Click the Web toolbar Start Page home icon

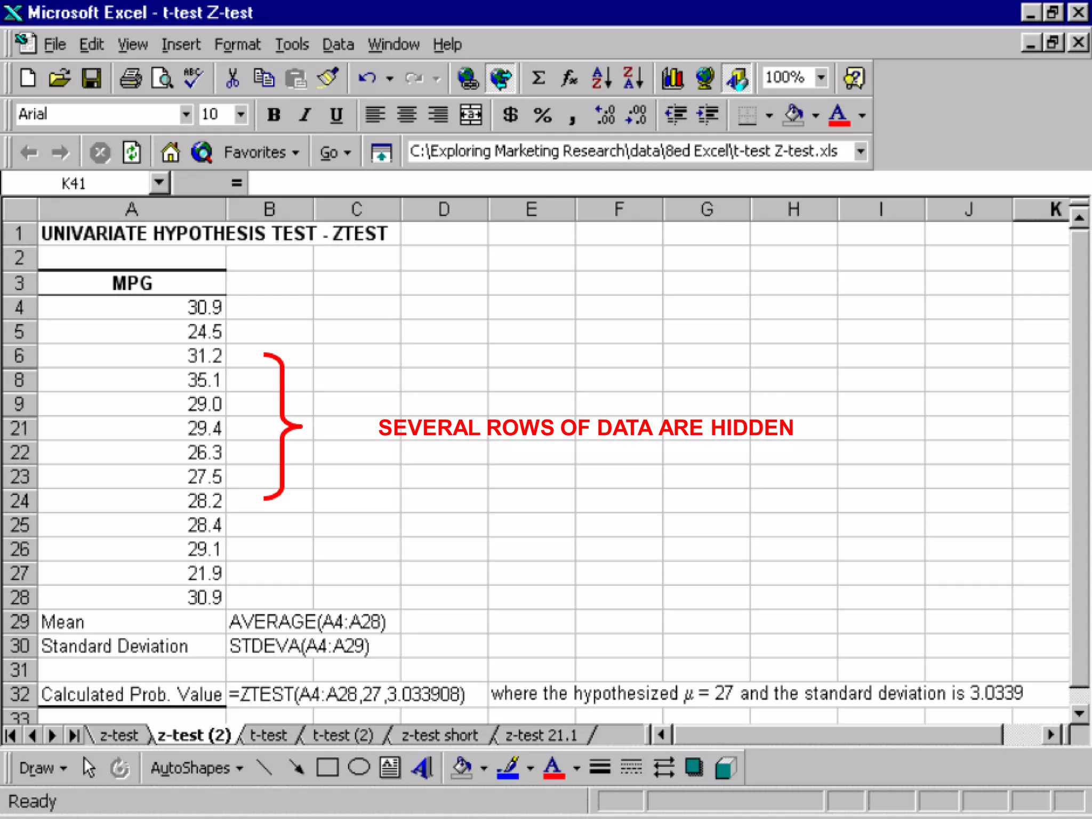click(x=170, y=152)
